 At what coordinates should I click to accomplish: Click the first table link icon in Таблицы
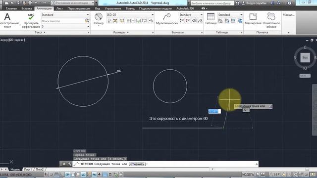[220, 21]
